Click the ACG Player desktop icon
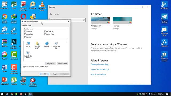This screenshot has height=96, width=171. pos(164,5)
